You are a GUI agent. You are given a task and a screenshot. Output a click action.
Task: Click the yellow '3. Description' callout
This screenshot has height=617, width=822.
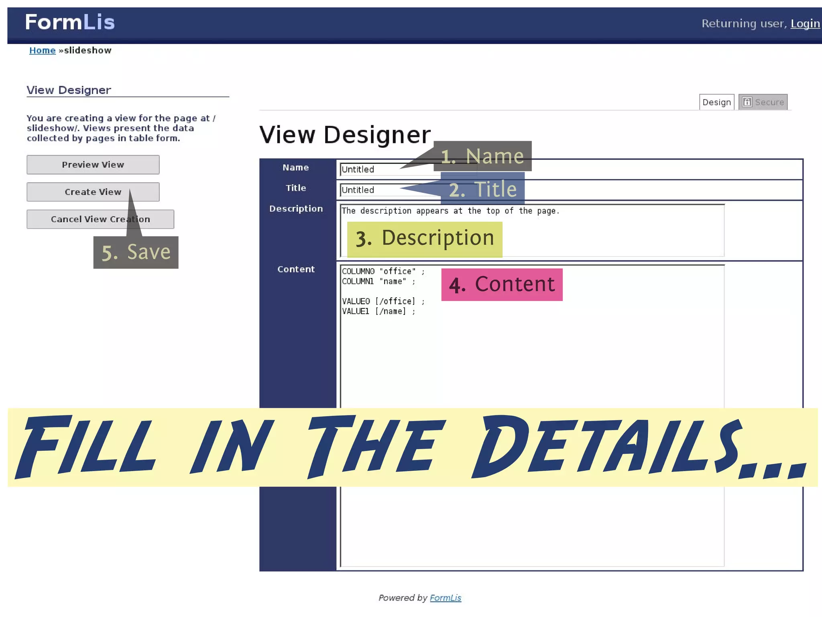click(424, 239)
